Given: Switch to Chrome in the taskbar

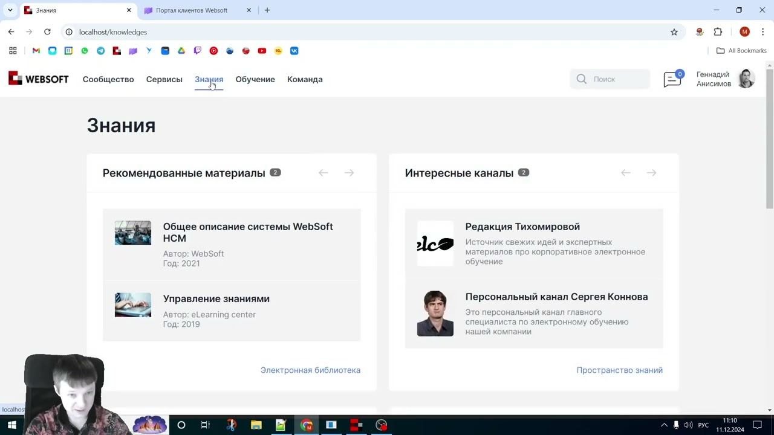Looking at the screenshot, I should (x=307, y=425).
